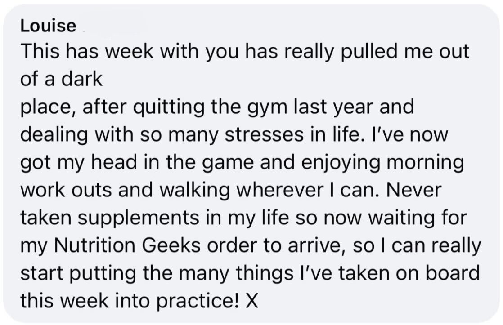Open Louise's profile name
Viewport: 503px width, 325px height.
(48, 26)
